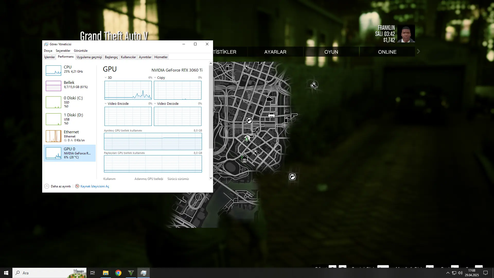Select the movie camera cinema map blip
494x278 pixels.
[269, 99]
